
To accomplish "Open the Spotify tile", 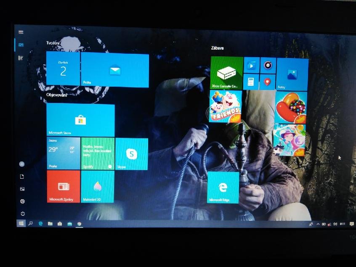I will 97,154.
